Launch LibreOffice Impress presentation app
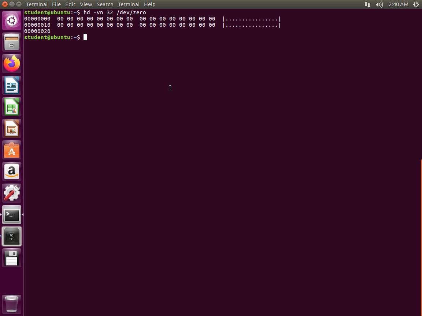The width and height of the screenshot is (422, 316). [12, 128]
